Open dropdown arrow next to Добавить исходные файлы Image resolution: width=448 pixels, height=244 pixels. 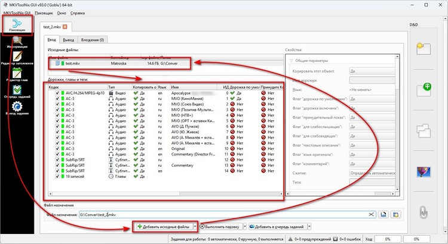(x=195, y=227)
